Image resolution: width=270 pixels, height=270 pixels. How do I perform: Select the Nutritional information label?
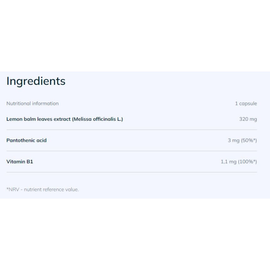32,103
